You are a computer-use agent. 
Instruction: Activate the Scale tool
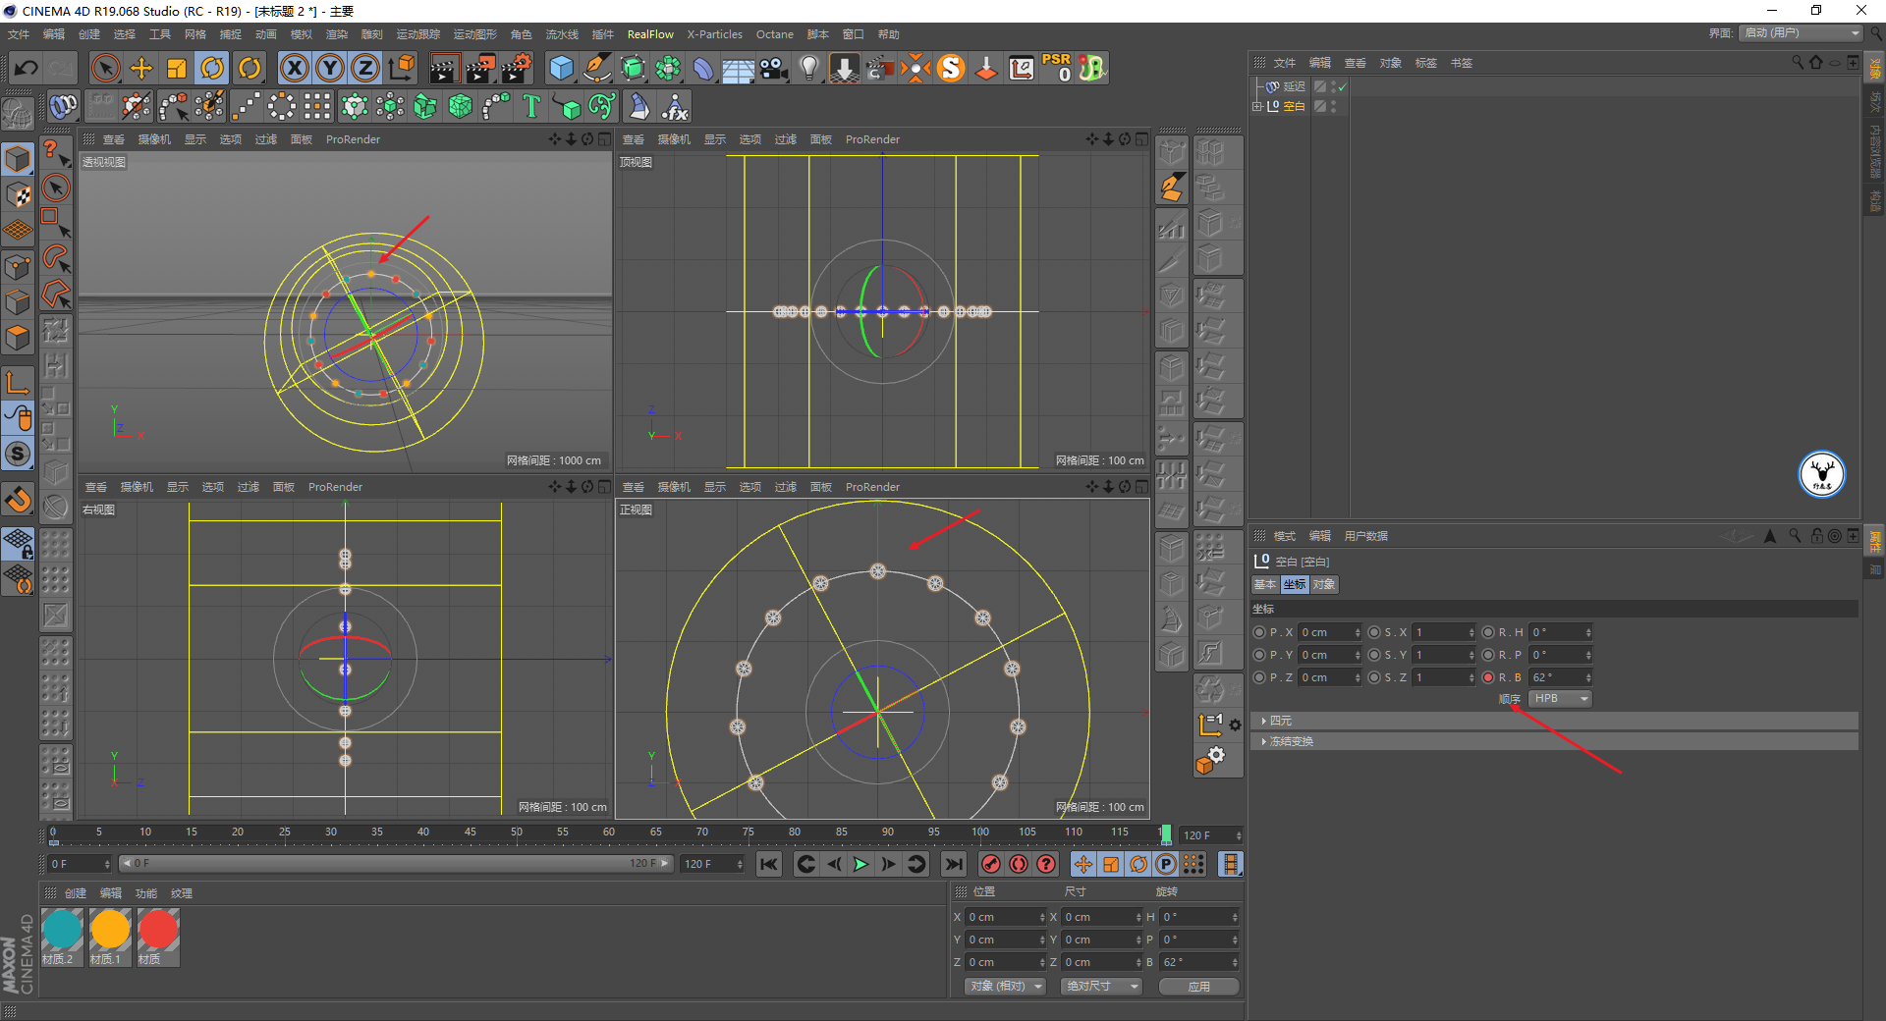click(x=177, y=68)
